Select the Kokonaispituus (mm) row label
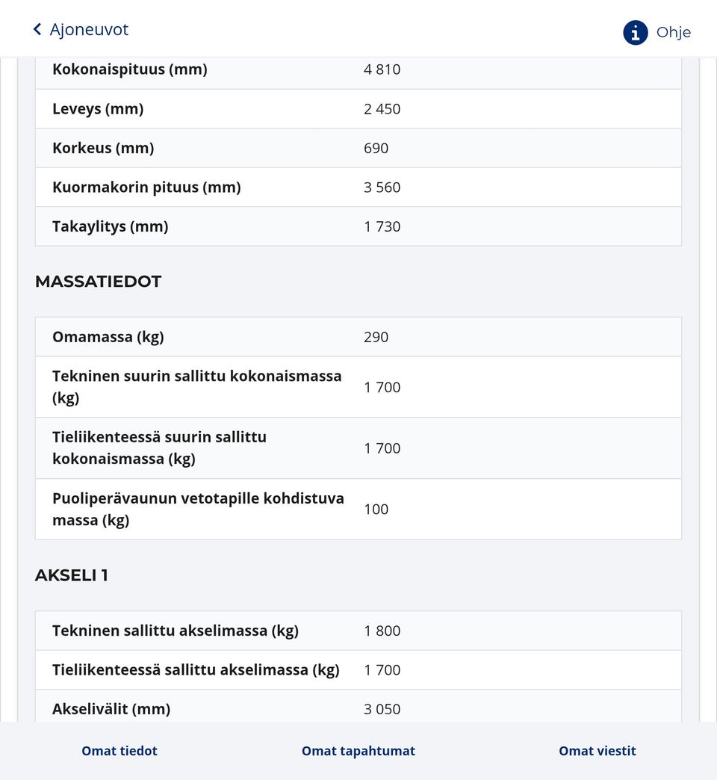The width and height of the screenshot is (717, 780). tap(130, 69)
